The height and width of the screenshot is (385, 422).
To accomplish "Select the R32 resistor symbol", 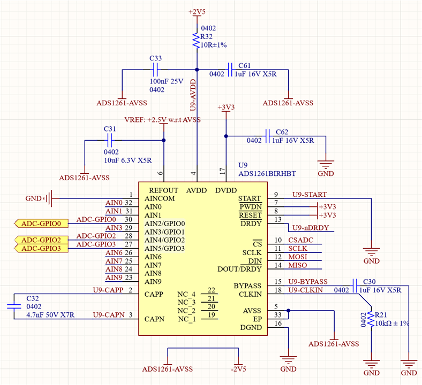I will tap(197, 41).
